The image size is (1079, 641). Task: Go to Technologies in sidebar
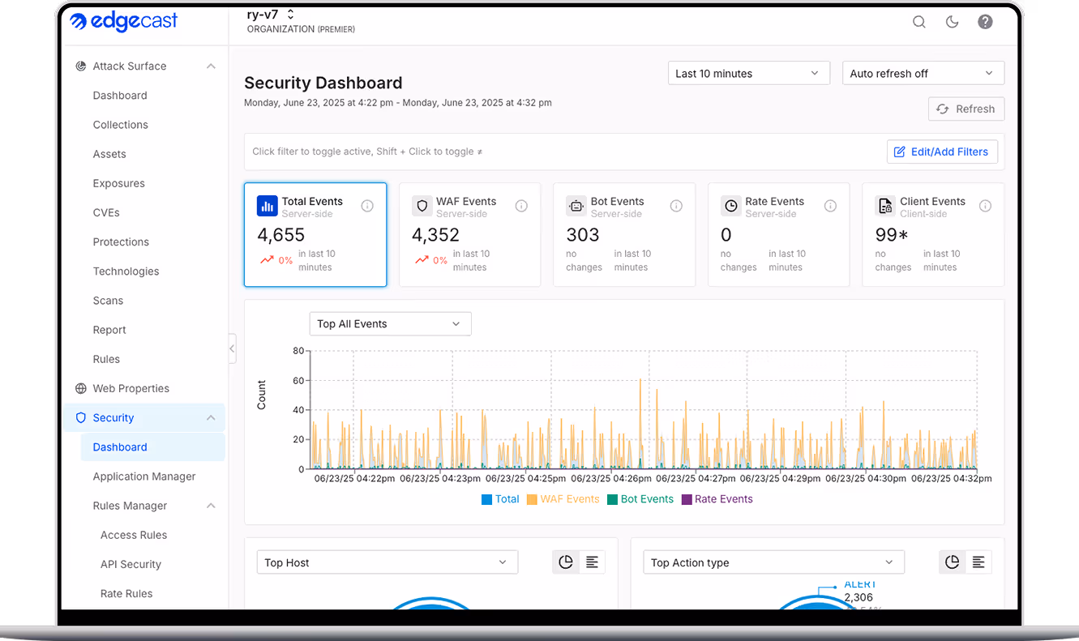click(x=126, y=271)
